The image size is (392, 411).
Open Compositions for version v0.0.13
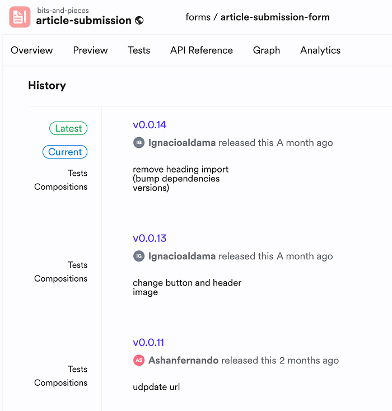pyautogui.click(x=60, y=279)
